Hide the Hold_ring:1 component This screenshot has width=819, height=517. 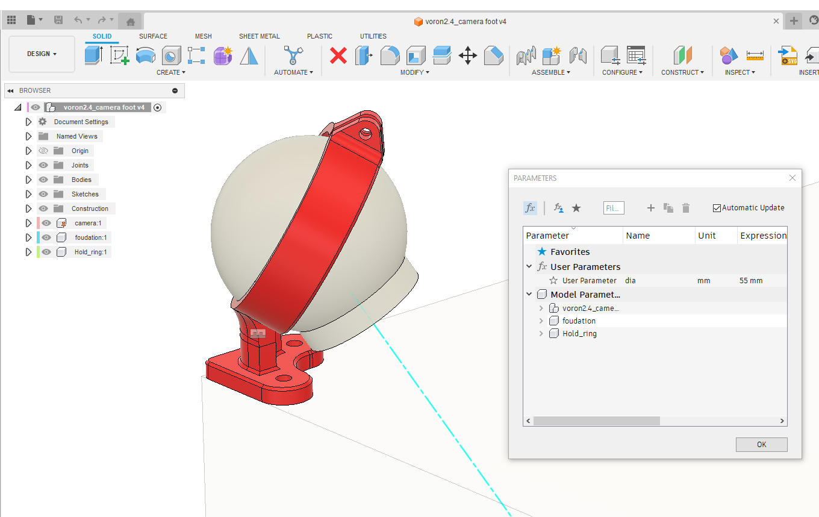46,252
